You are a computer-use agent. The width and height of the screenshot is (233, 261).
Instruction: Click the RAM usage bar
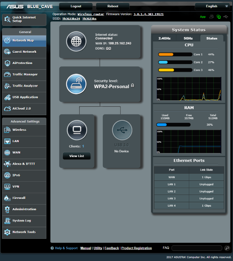tap(173, 125)
